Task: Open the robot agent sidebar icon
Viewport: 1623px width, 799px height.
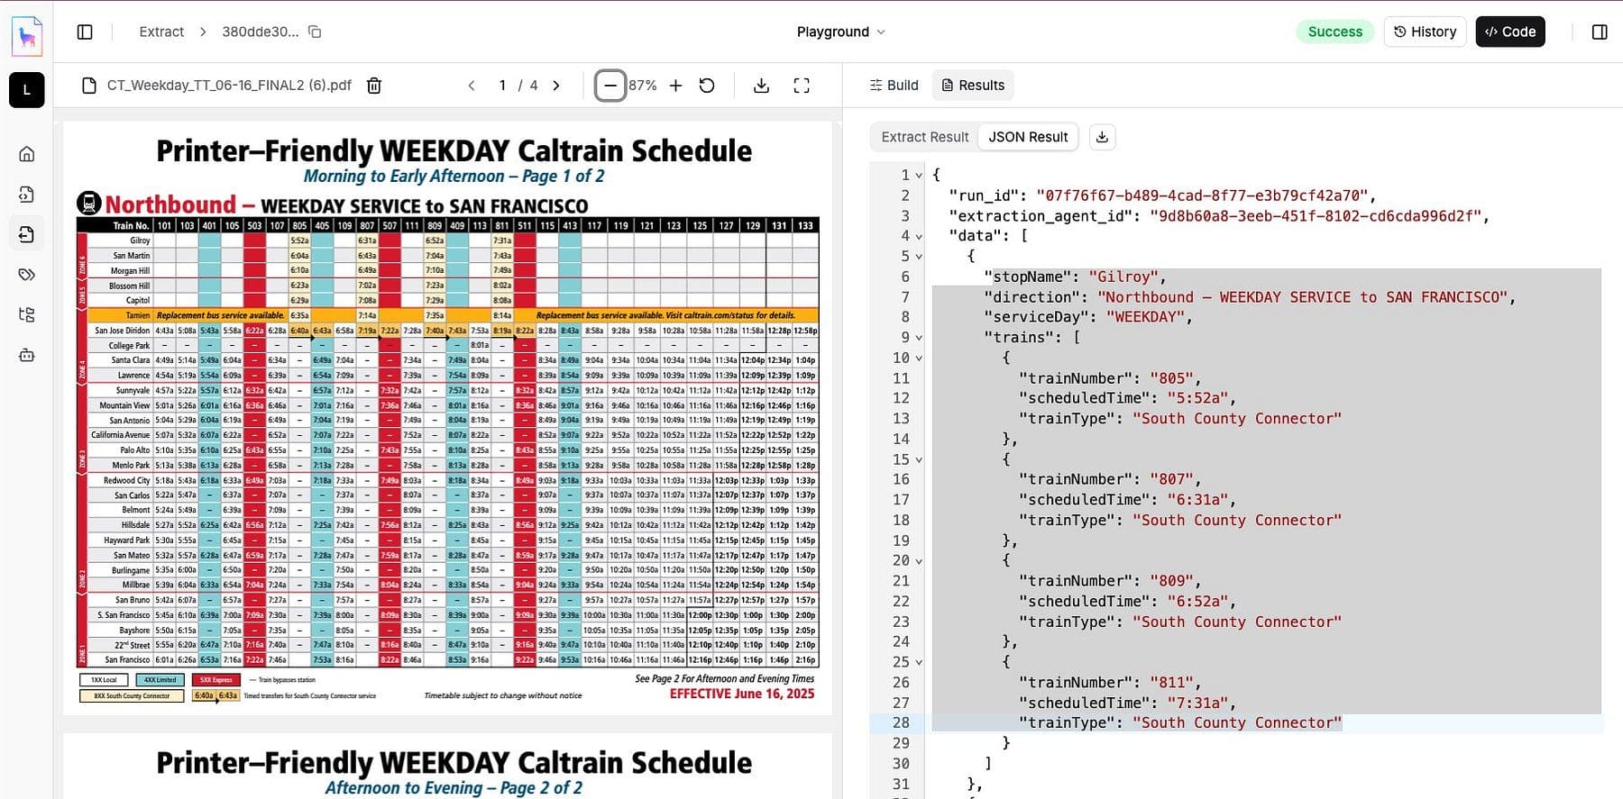Action: (27, 355)
